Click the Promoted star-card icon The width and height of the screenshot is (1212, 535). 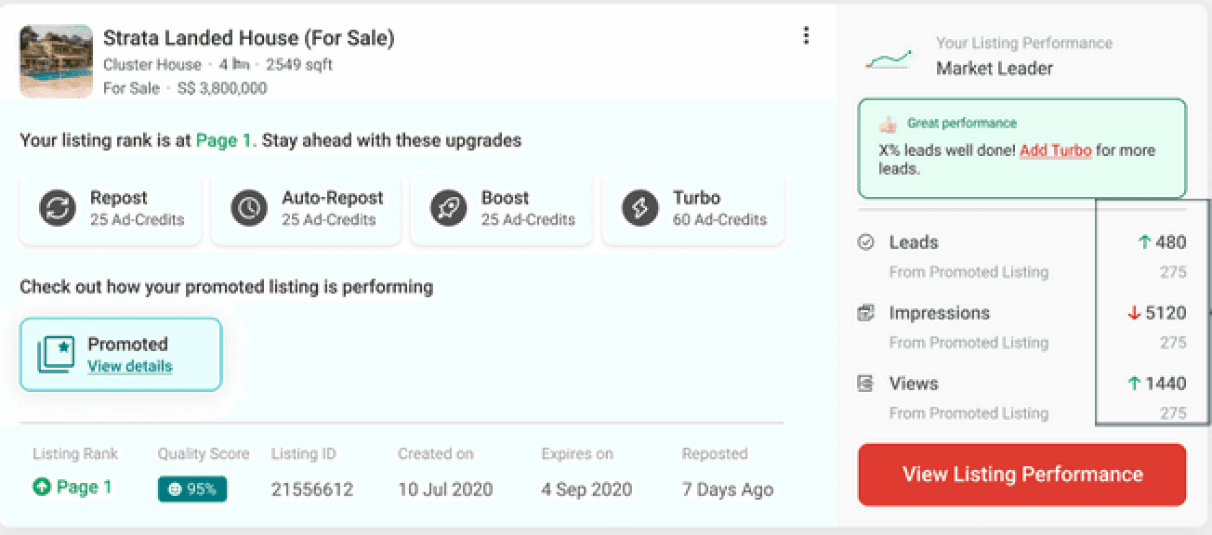[55, 355]
